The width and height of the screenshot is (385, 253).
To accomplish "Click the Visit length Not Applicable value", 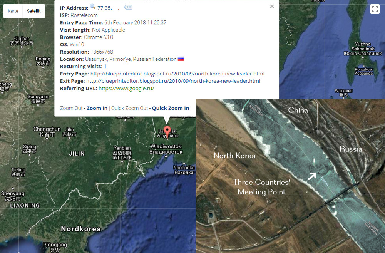I will [109, 30].
